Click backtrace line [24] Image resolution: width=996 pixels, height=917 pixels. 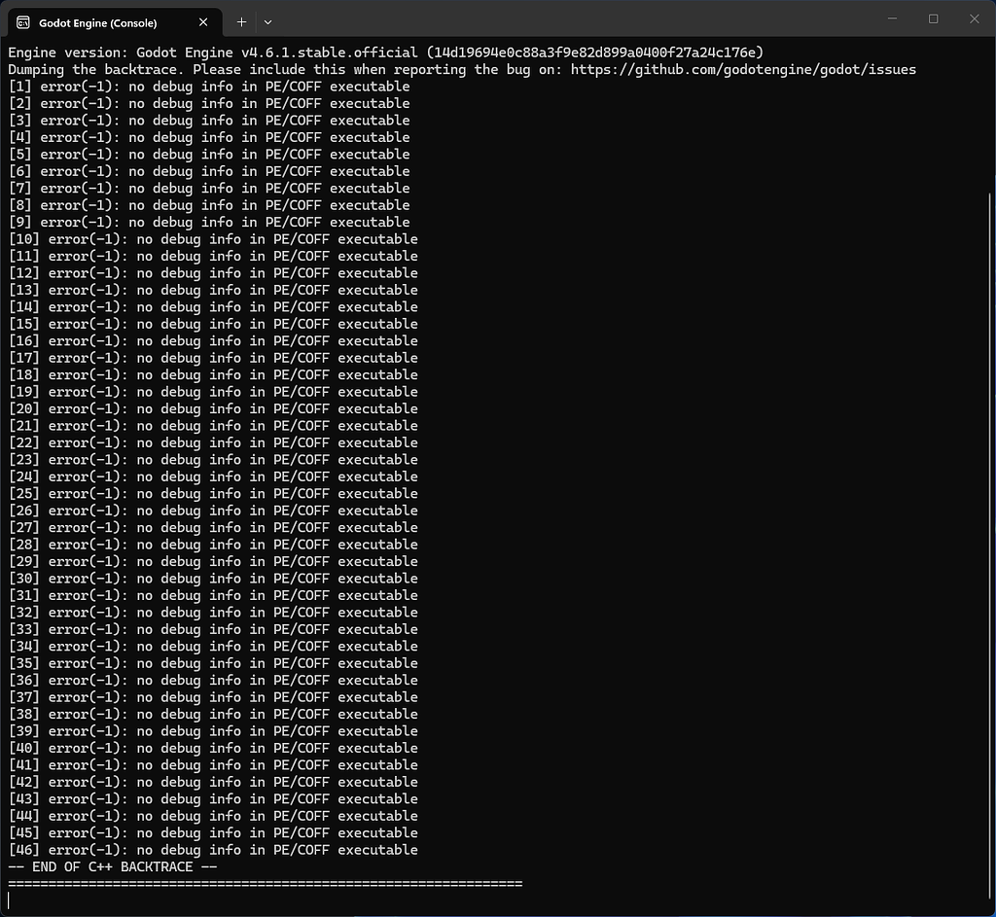coord(213,476)
